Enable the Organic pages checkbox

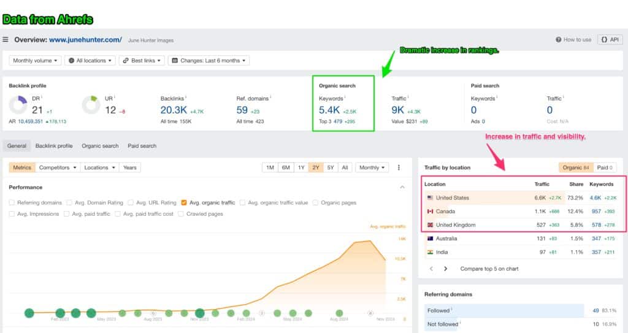point(316,202)
